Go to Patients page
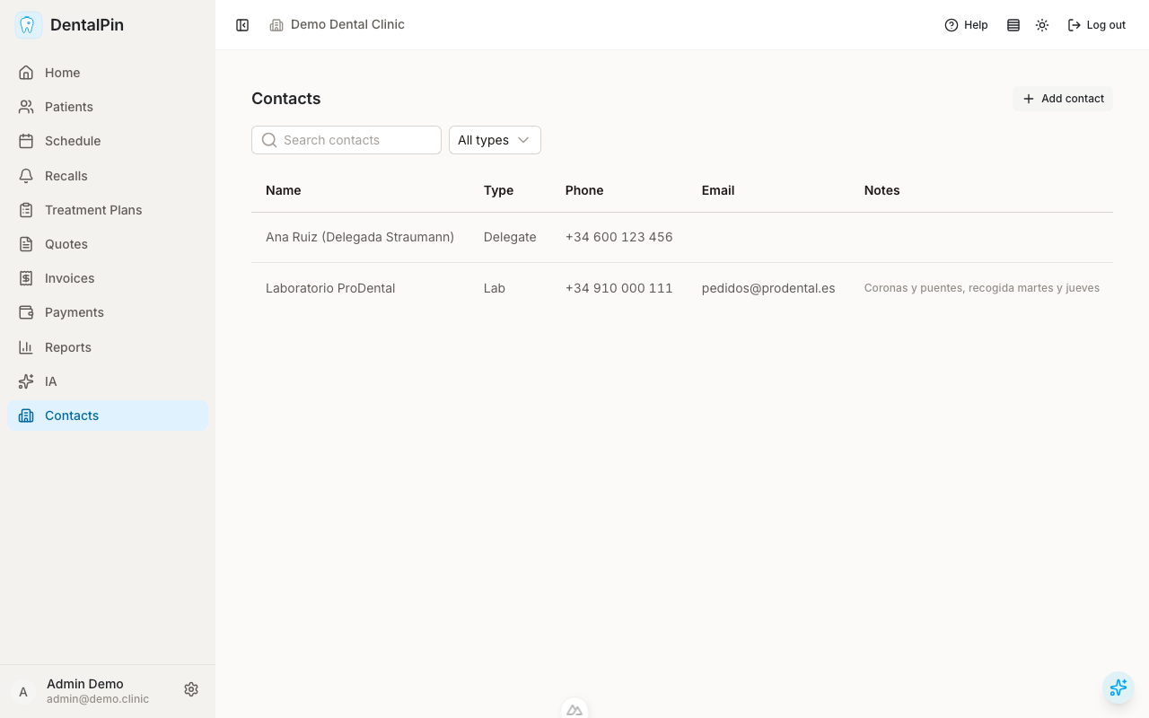Viewport: 1149px width, 718px height. (x=108, y=107)
